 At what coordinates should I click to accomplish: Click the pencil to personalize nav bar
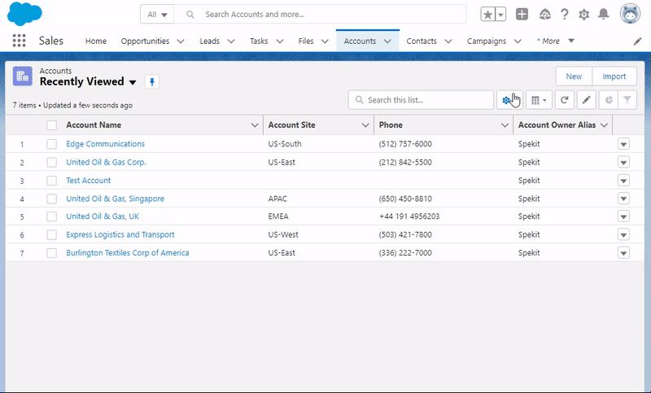[x=637, y=41]
